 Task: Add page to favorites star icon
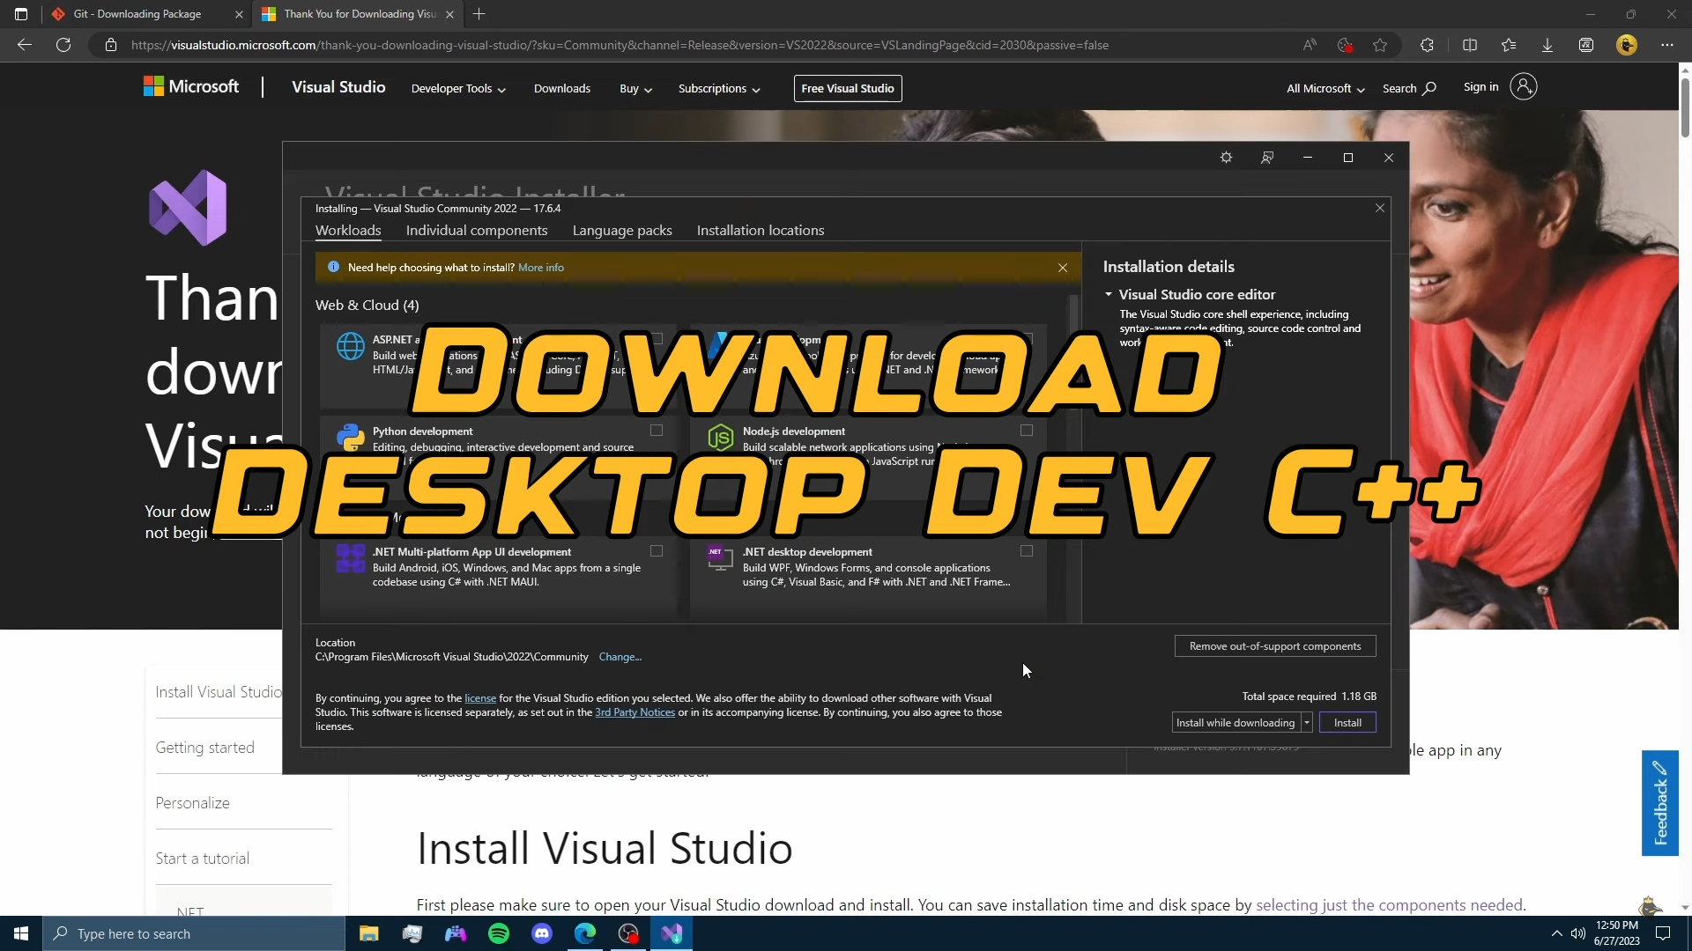pyautogui.click(x=1380, y=45)
